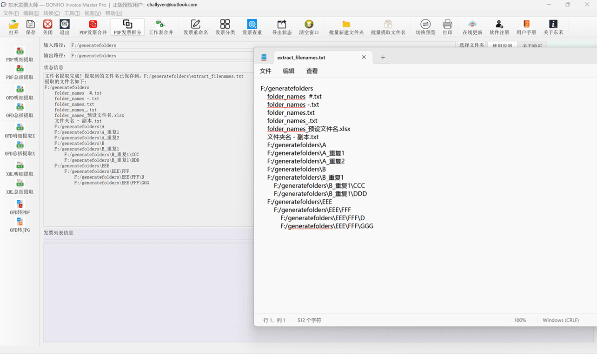Viewport: 597px width, 354px height.
Task: Click the 保存 (Save) toolbar icon
Action: pos(31,27)
